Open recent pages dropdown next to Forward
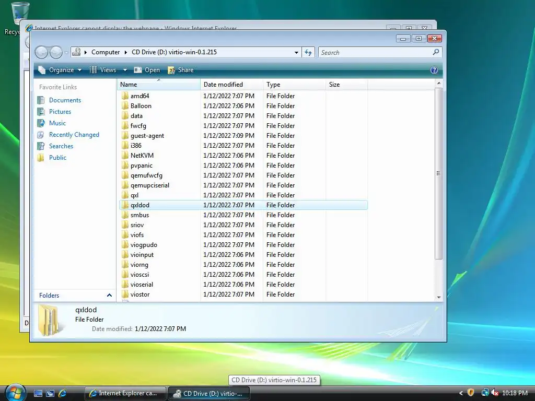535x401 pixels. click(66, 53)
